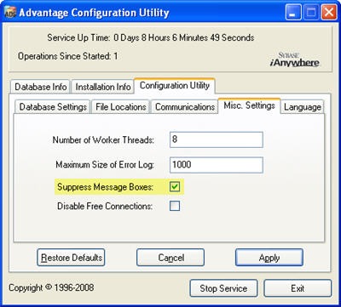Click the "Suppress Message Boxes:" label
This screenshot has width=341, height=307.
pyautogui.click(x=105, y=187)
